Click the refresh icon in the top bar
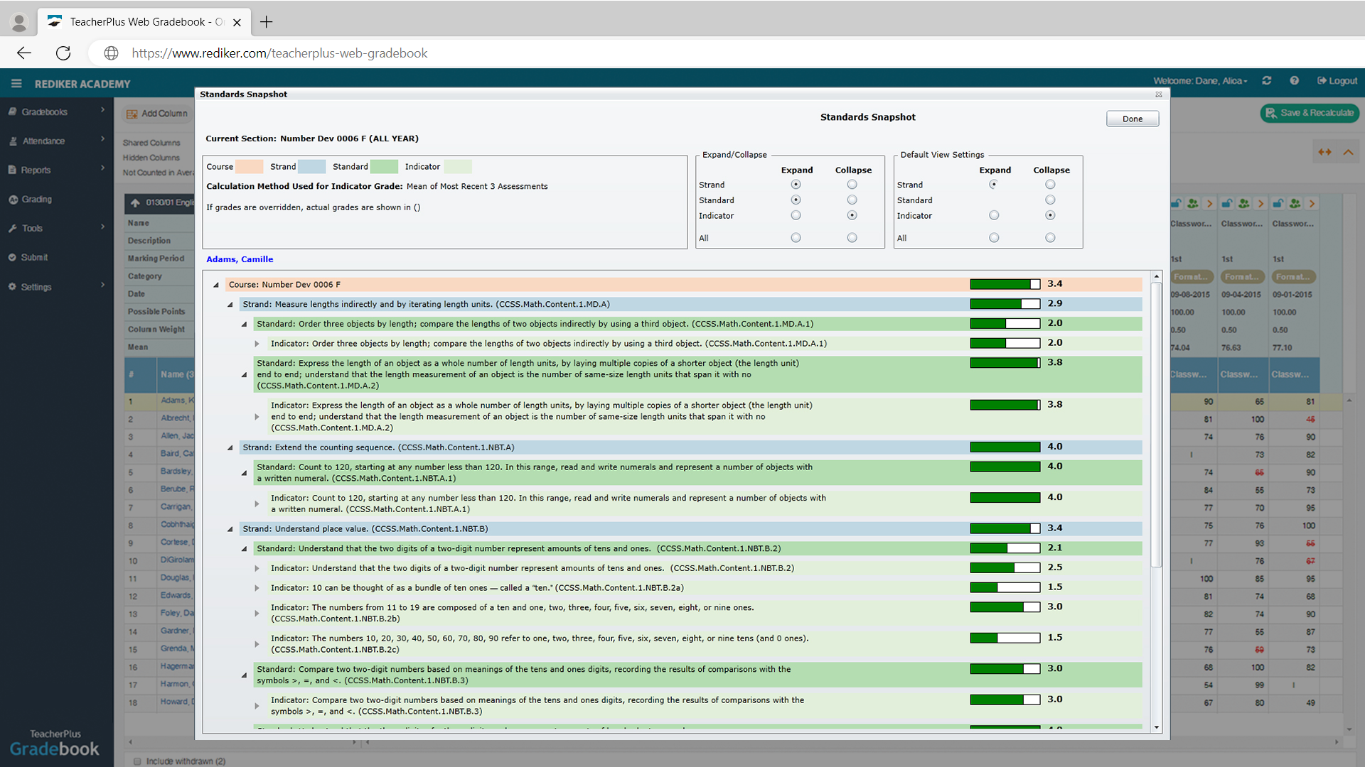The image size is (1365, 767). 1268,80
